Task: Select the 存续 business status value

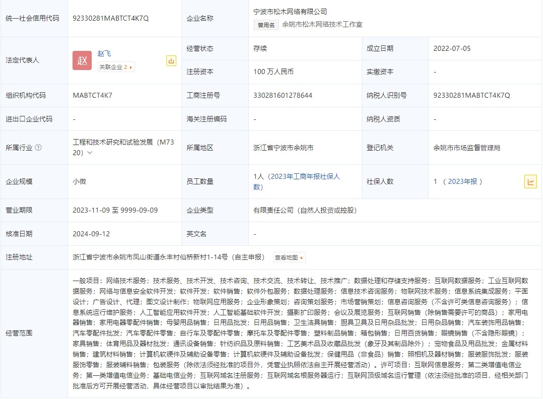Action: pyautogui.click(x=260, y=48)
